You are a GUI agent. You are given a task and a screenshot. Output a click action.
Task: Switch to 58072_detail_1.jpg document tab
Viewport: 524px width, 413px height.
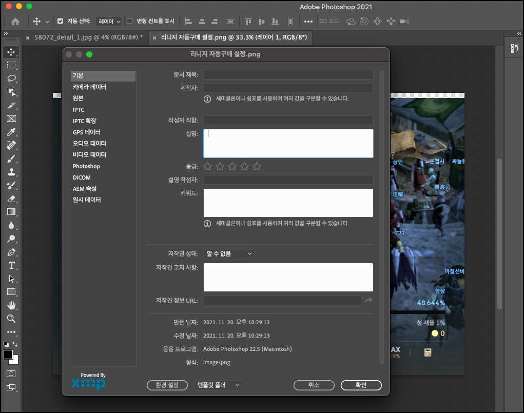pyautogui.click(x=88, y=37)
